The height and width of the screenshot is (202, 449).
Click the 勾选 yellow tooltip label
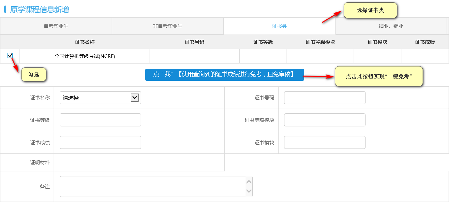(34, 75)
